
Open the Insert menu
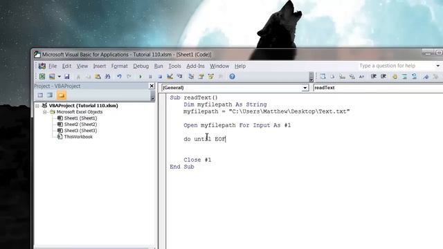(x=100, y=66)
